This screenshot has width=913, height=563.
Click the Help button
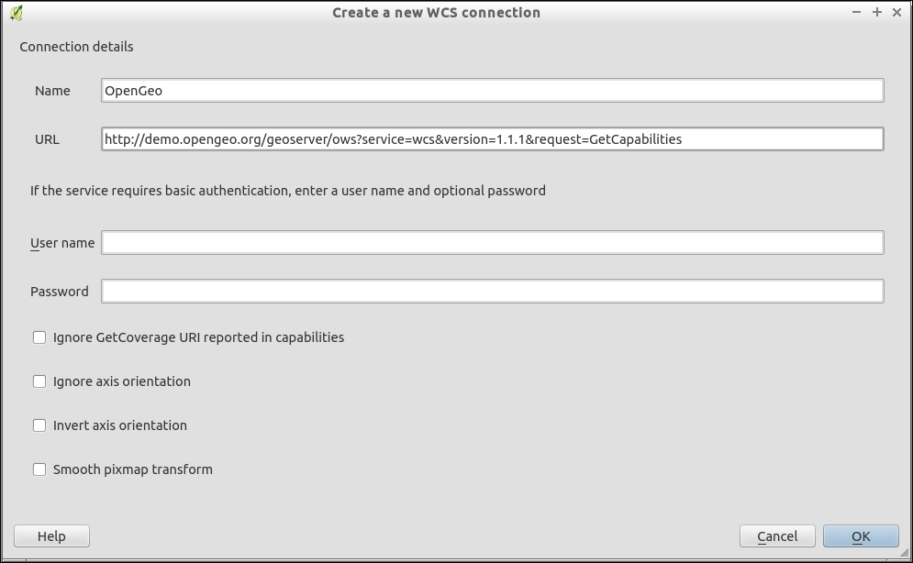pyautogui.click(x=51, y=536)
